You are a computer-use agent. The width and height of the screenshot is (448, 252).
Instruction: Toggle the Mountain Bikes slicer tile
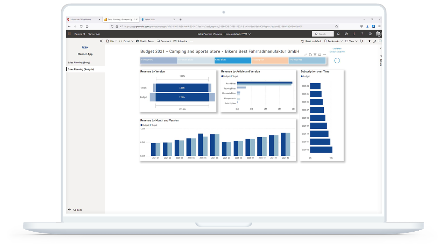click(196, 60)
